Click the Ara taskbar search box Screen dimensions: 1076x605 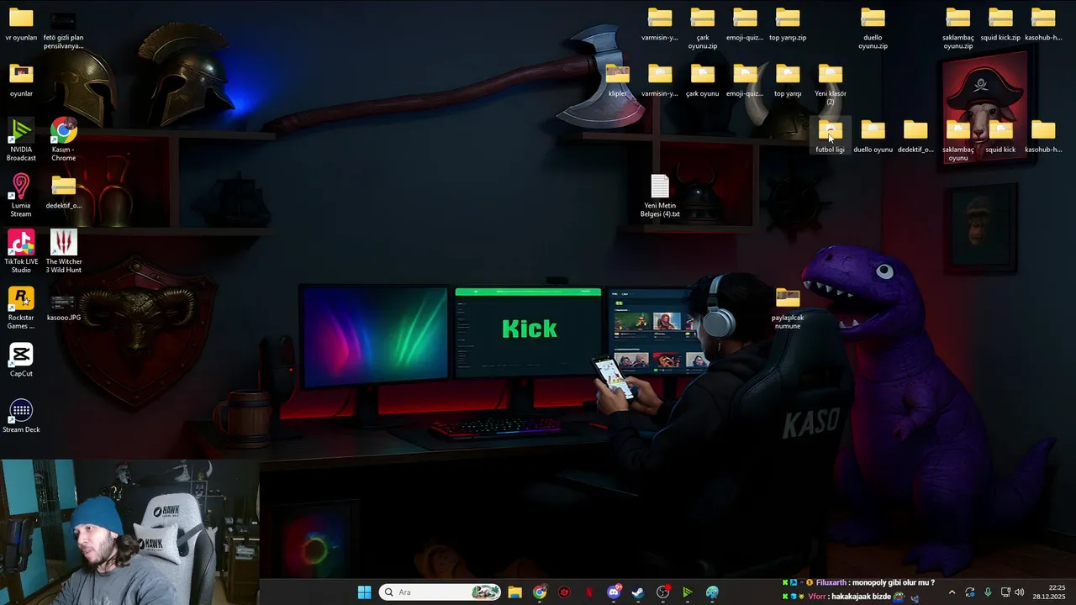pyautogui.click(x=440, y=592)
